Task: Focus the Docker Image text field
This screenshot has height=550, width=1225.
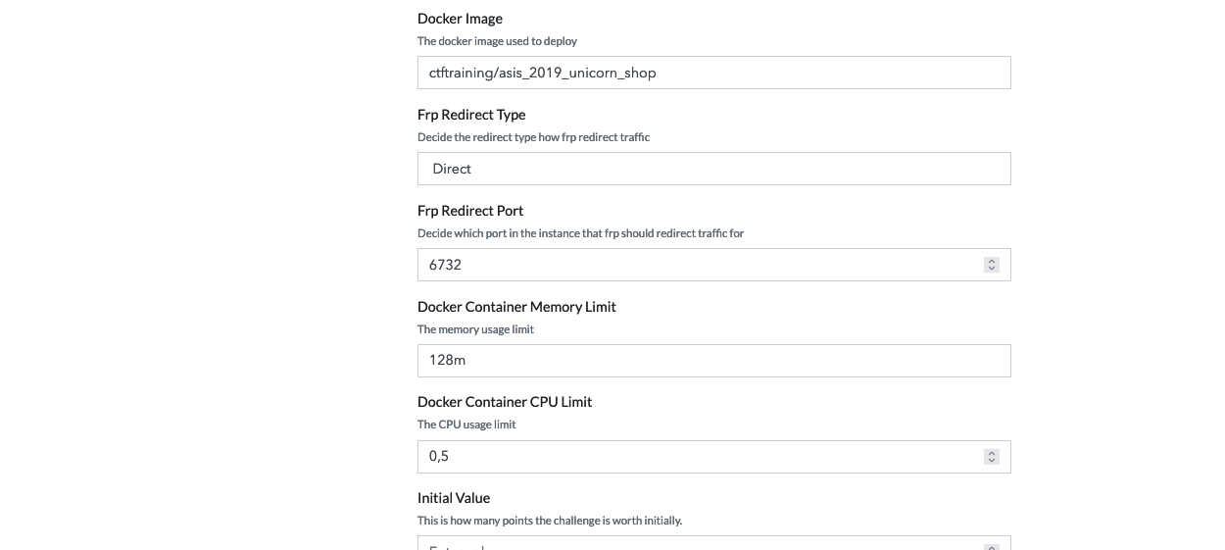Action: pos(713,73)
